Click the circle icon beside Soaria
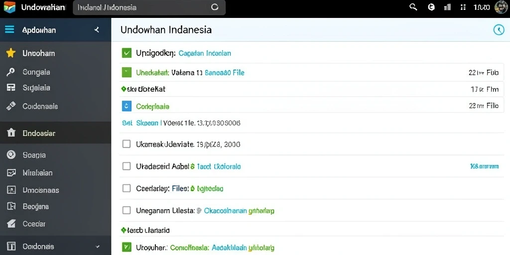The image size is (510, 255). pos(11,155)
